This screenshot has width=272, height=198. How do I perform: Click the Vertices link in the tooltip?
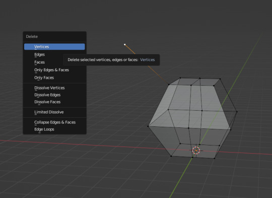point(147,60)
